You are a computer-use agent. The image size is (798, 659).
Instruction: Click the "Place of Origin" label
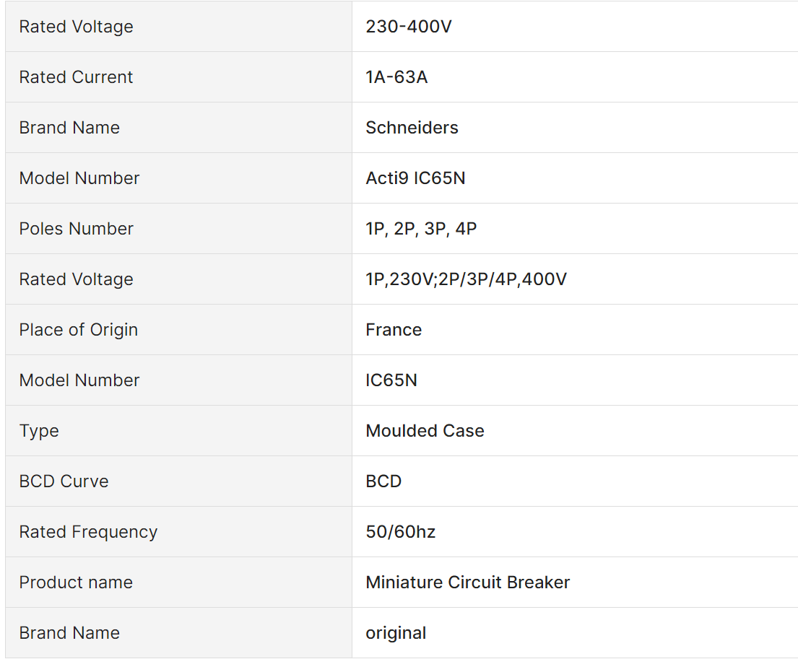[x=78, y=330]
